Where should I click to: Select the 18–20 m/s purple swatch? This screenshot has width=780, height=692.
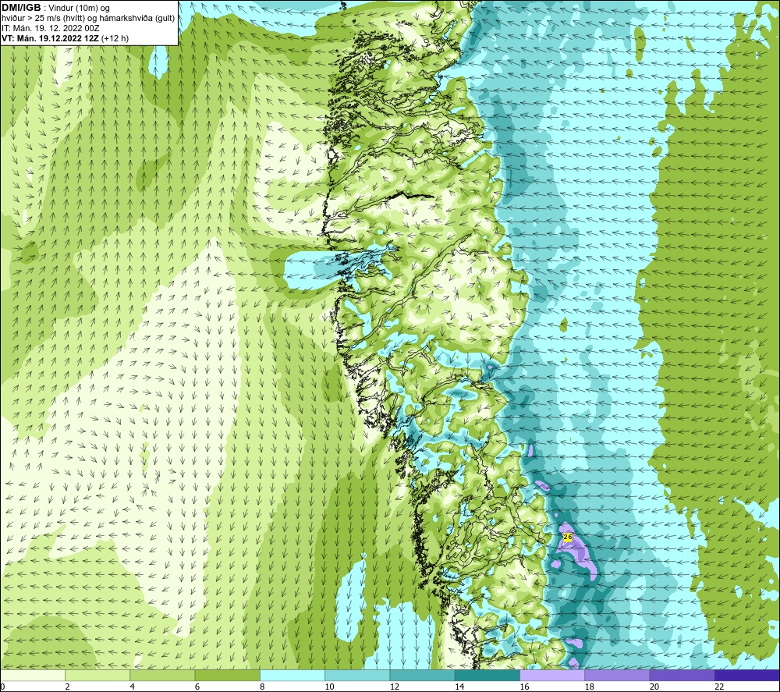[x=617, y=675]
